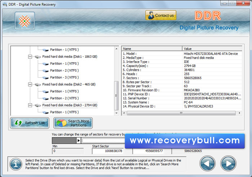This screenshot has height=177, width=252.
Task: Select the Capacity(size) row
Action: point(182,66)
